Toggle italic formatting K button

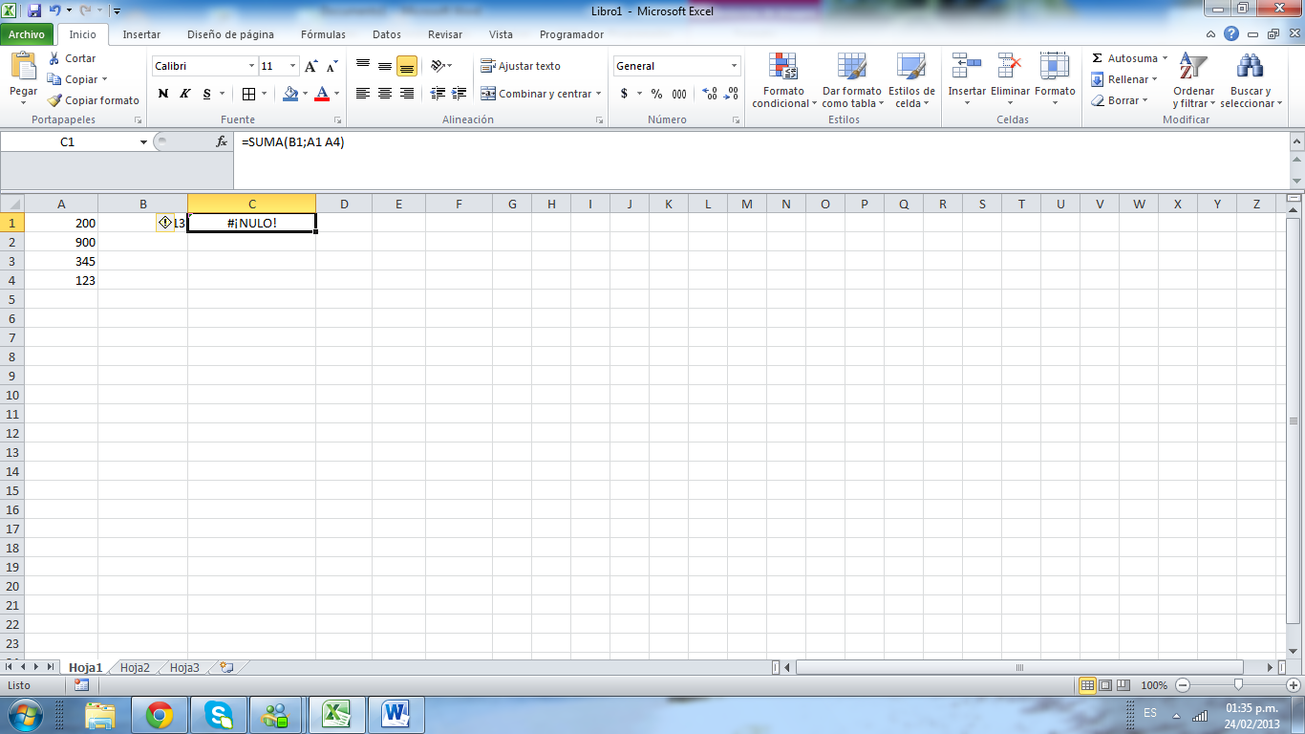[185, 94]
